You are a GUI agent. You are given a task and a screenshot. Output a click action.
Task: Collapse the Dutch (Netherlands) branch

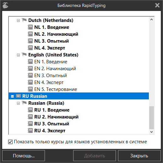pyautogui.click(x=18, y=20)
